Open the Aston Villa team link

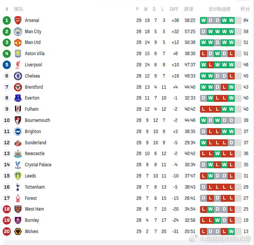click(x=35, y=54)
